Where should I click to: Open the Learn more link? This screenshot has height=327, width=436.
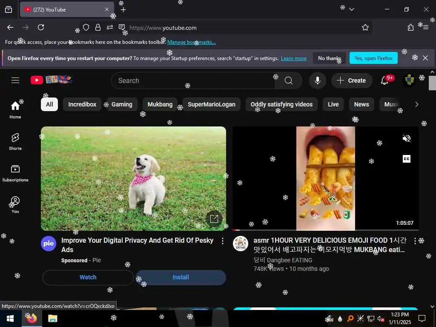coord(294,58)
